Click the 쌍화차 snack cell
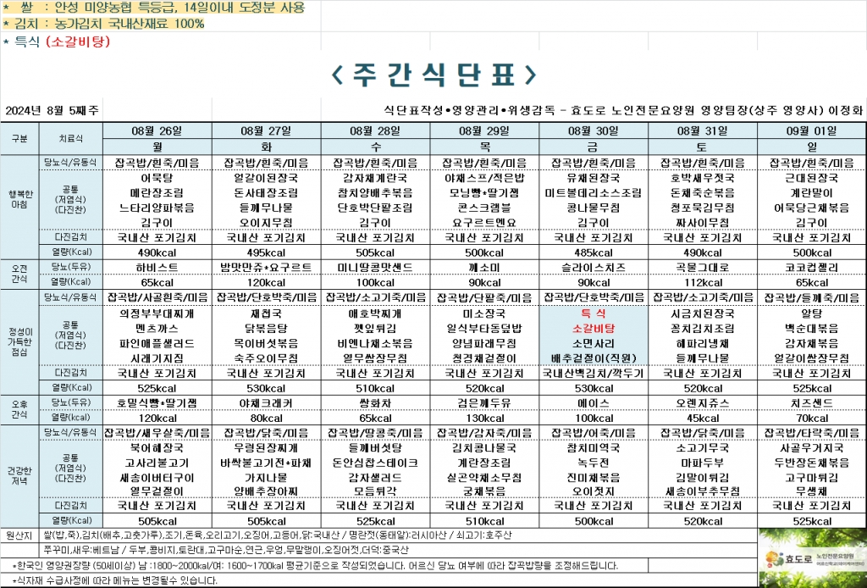This screenshot has width=867, height=588. point(375,403)
